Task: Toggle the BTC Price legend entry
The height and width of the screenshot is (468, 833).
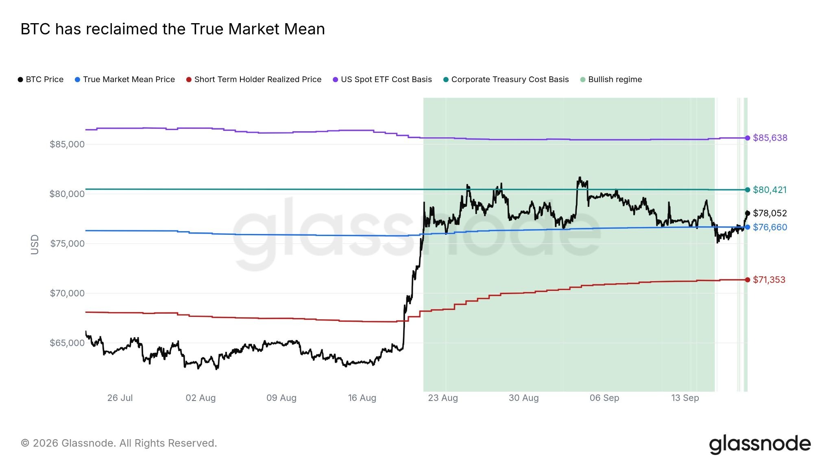Action: (41, 79)
